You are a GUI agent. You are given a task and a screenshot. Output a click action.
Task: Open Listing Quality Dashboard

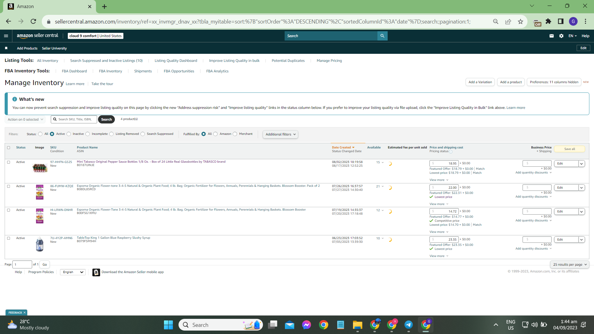(176, 61)
